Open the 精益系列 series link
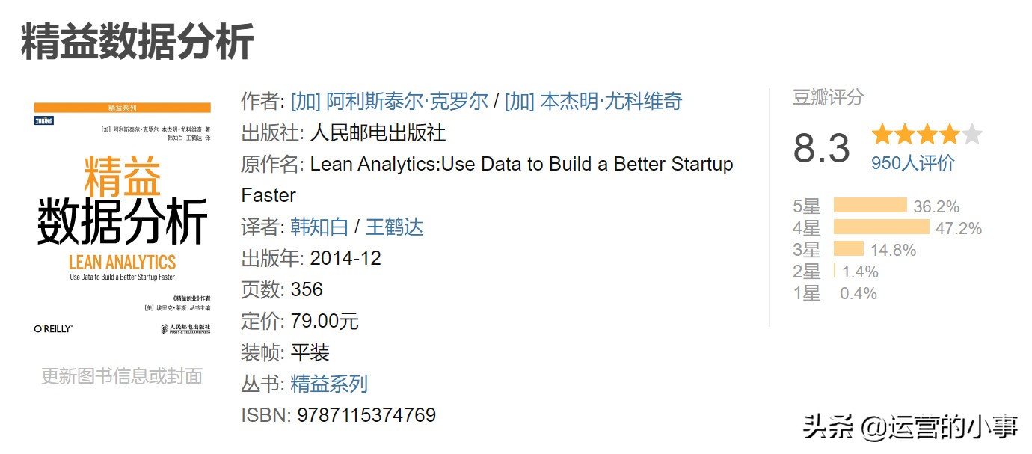 click(329, 384)
